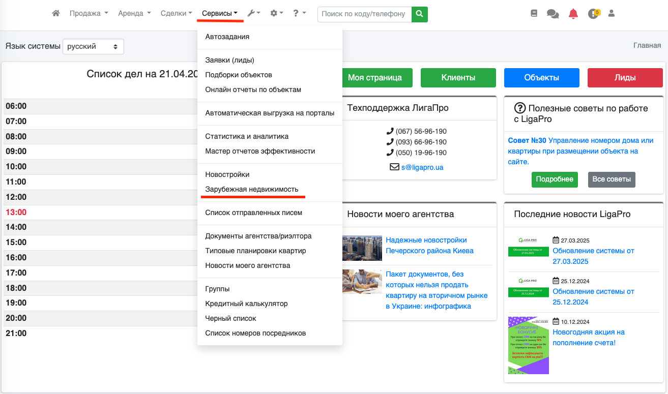Viewport: 668px width, 394px height.
Task: Choose Кредитный калькулятор menu entry
Action: [x=246, y=304]
